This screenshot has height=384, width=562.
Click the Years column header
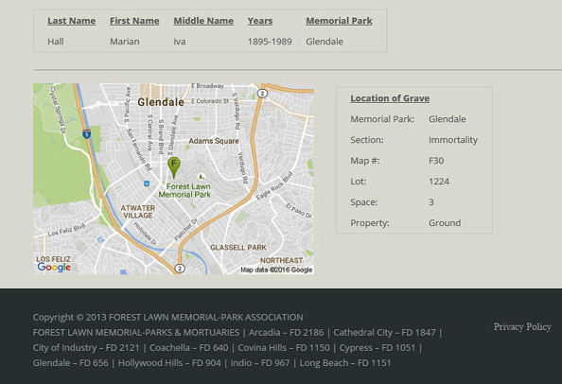click(260, 21)
